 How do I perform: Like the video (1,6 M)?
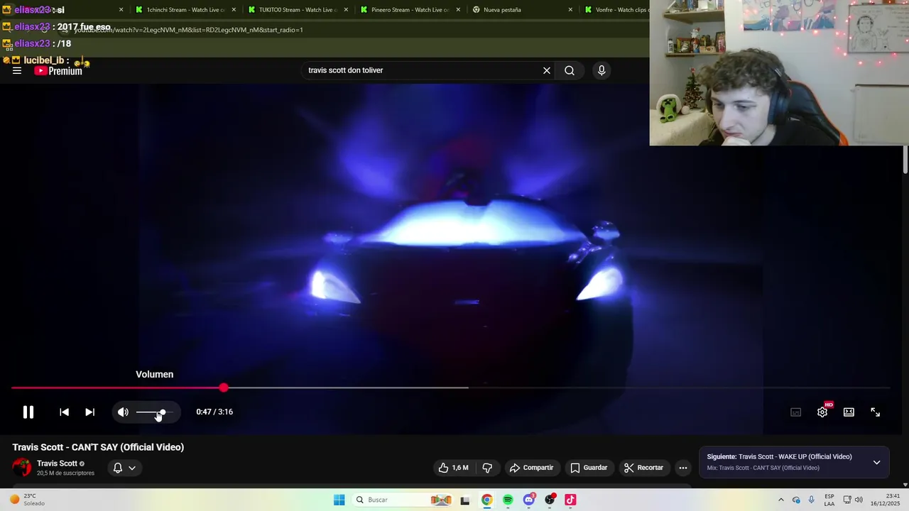pos(453,468)
